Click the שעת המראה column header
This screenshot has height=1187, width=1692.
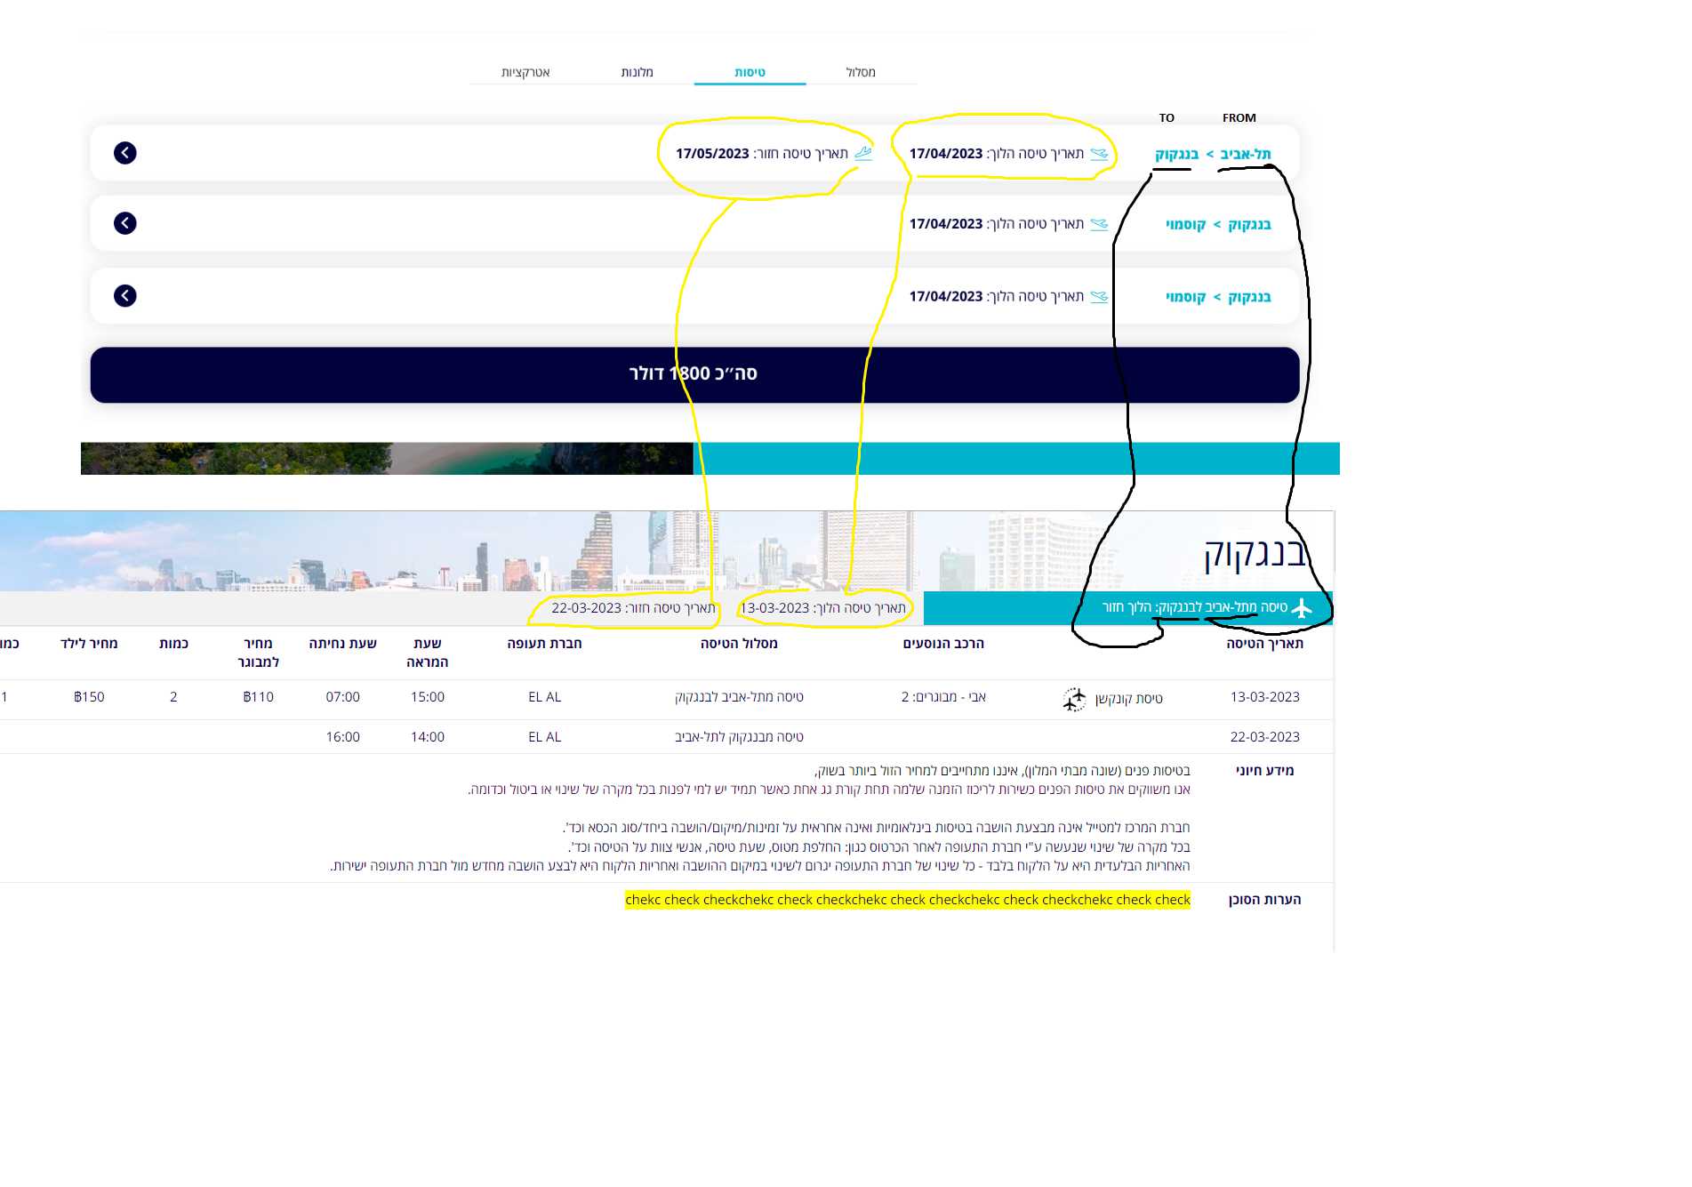coord(428,653)
